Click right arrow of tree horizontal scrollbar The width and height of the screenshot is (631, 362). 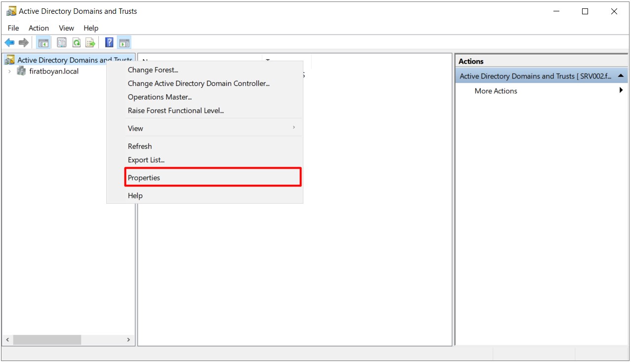coord(128,340)
